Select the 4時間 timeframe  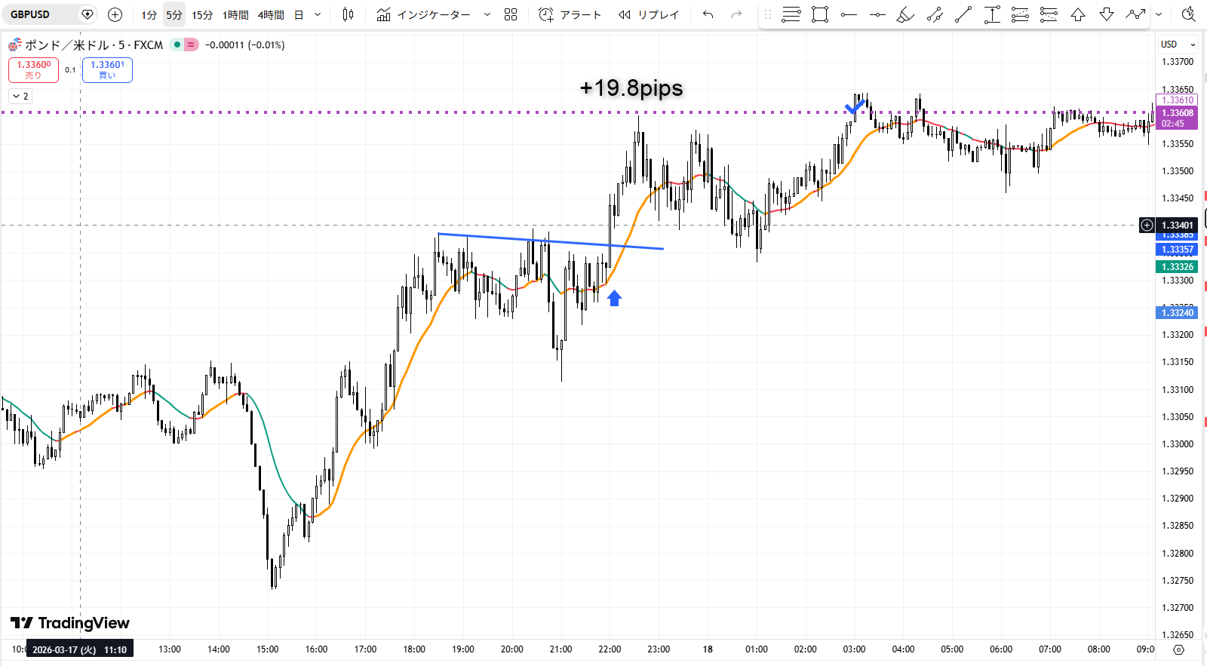point(271,14)
